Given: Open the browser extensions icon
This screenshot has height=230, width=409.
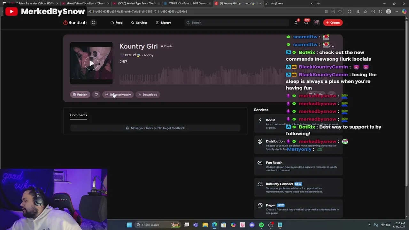Looking at the screenshot, I should [349, 11].
